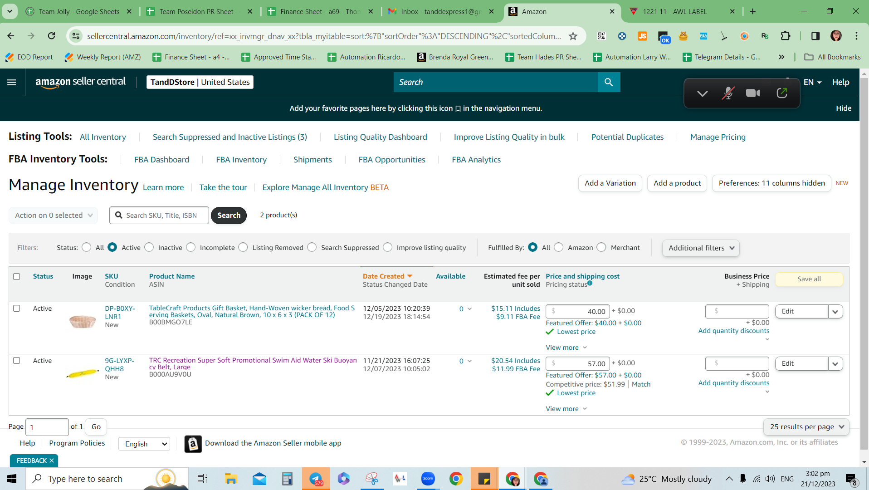Switch to Team Jolly Google Sheets tab

click(x=79, y=11)
